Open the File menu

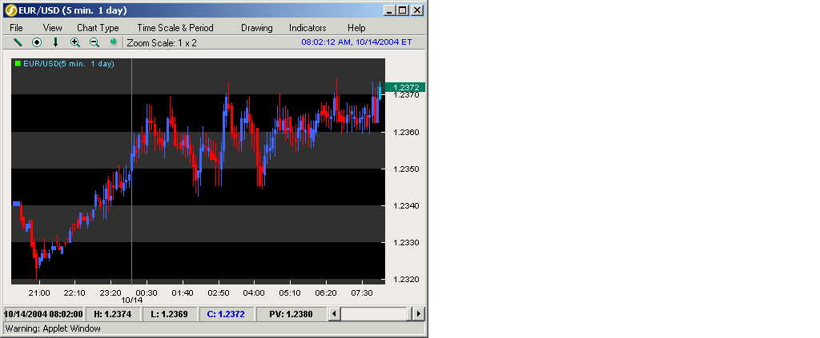click(x=16, y=28)
